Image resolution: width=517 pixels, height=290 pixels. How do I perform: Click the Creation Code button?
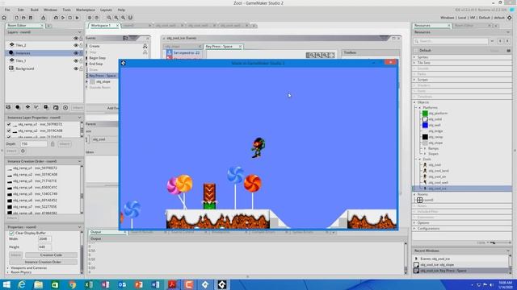51,255
